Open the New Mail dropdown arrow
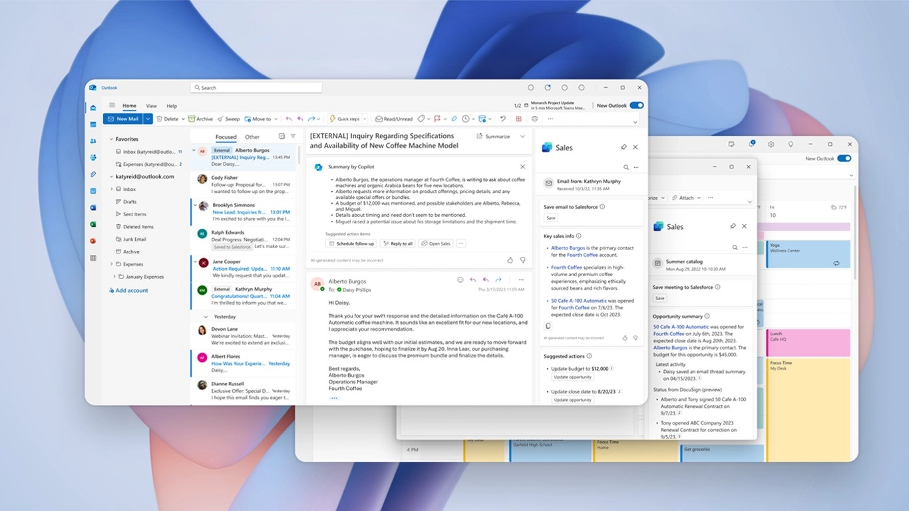 click(148, 119)
